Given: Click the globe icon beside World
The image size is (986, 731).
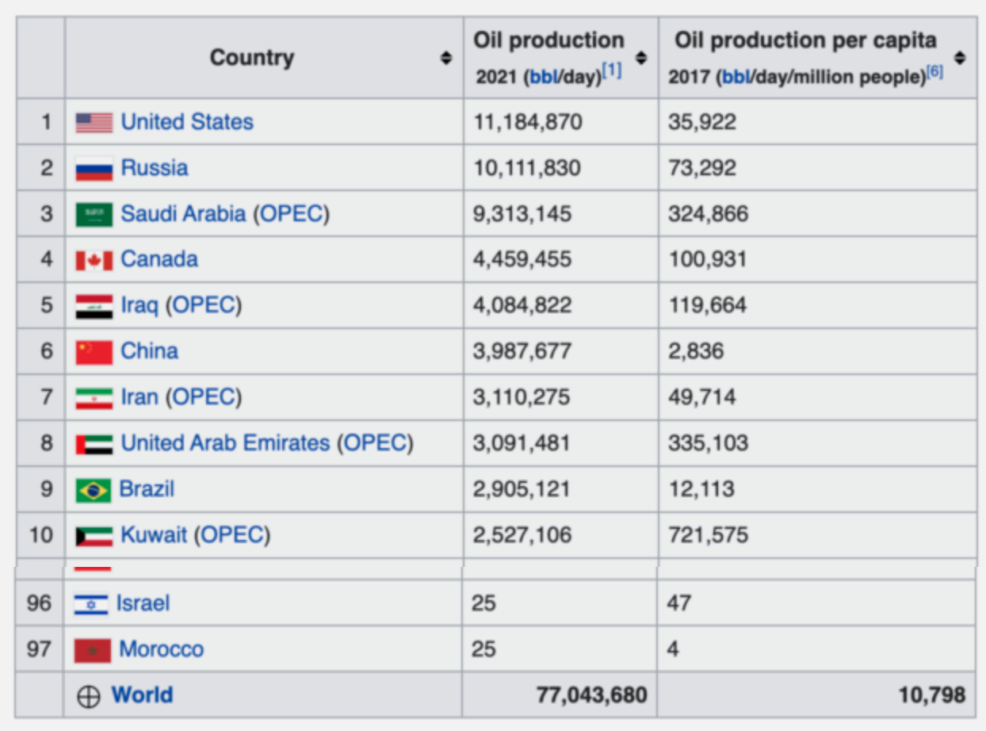Looking at the screenshot, I should point(89,696).
